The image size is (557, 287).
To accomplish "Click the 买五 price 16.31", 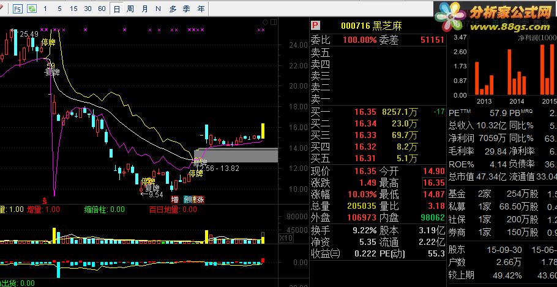I will [365, 158].
